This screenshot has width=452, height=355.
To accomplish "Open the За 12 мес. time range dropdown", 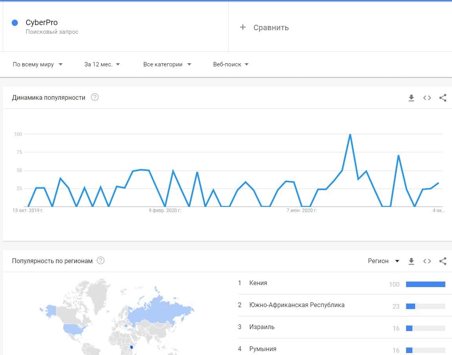I will (102, 64).
